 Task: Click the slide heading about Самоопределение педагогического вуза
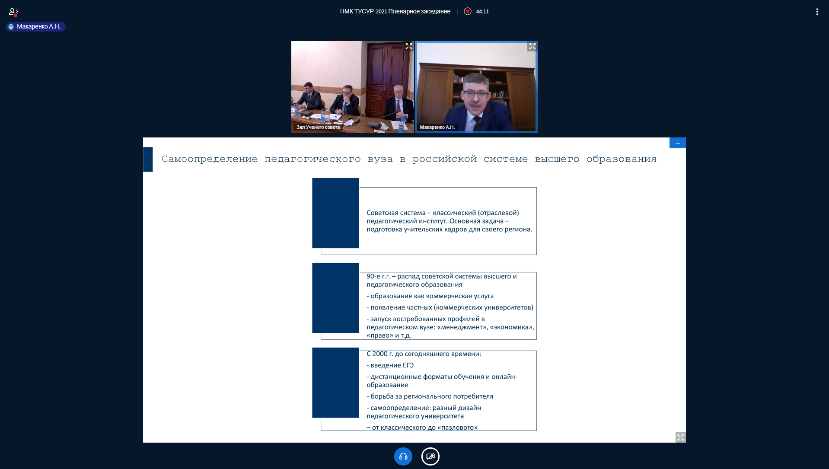click(x=408, y=159)
